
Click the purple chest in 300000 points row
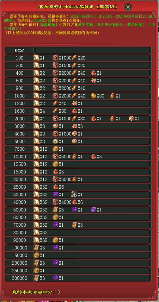coord(55,278)
